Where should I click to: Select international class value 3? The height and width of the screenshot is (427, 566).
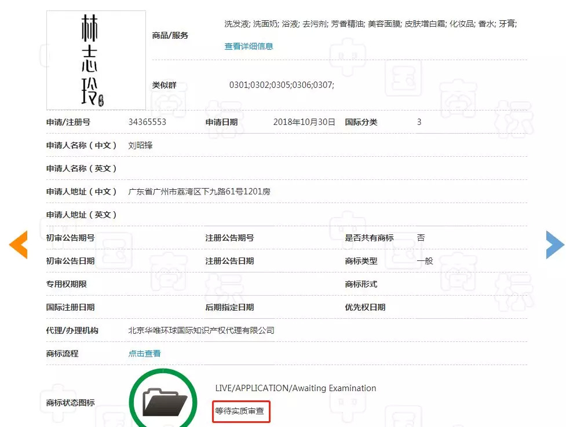click(419, 122)
